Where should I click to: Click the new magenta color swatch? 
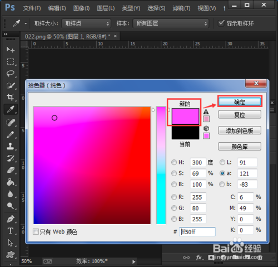pyautogui.click(x=185, y=116)
